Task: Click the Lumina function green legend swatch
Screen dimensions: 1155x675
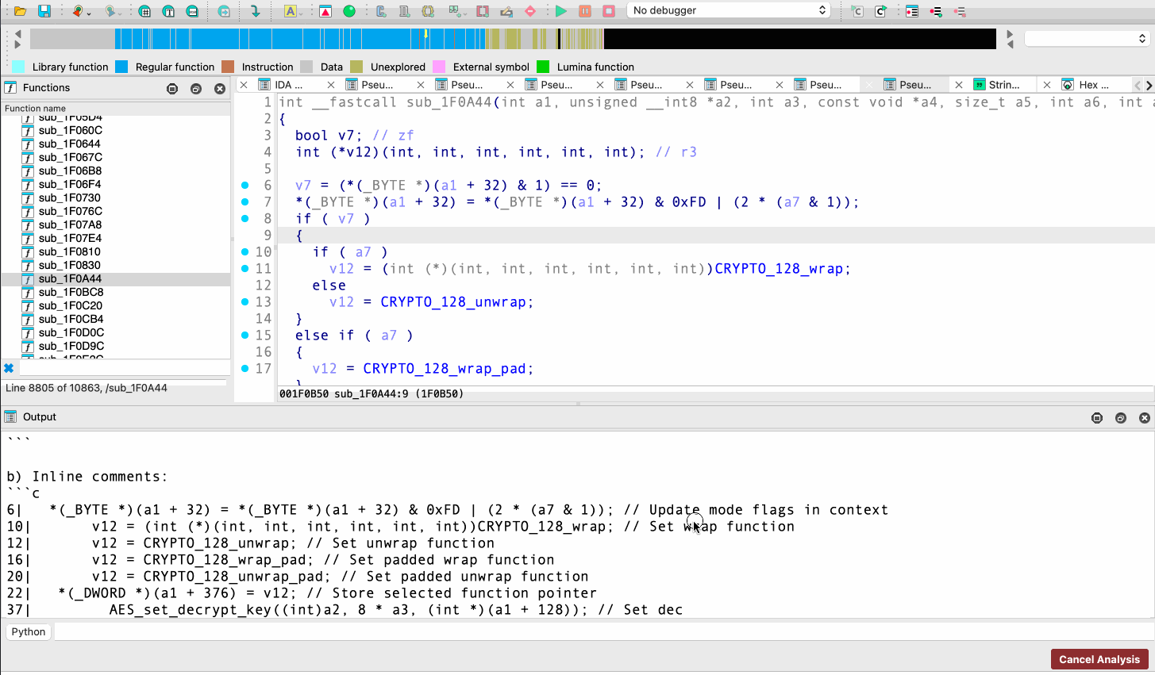Action: coord(543,67)
